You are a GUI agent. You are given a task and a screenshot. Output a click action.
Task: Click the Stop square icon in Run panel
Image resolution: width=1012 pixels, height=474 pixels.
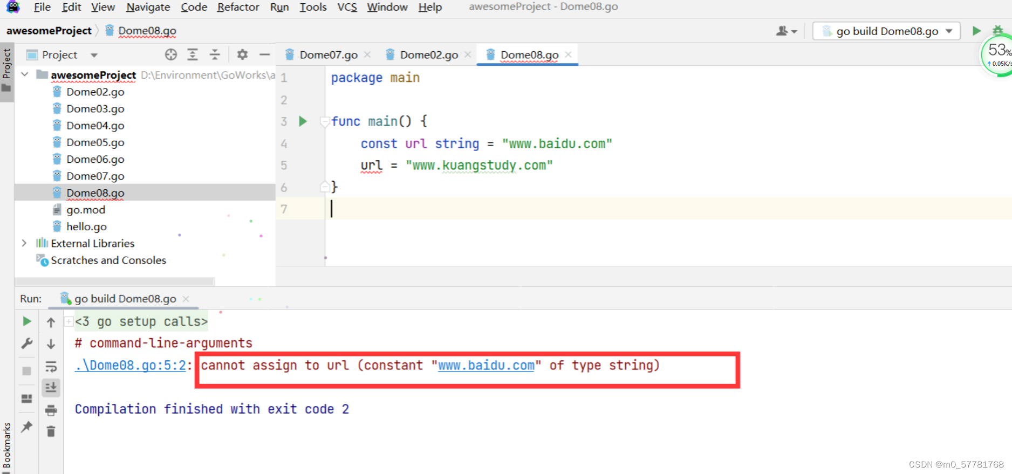point(26,371)
